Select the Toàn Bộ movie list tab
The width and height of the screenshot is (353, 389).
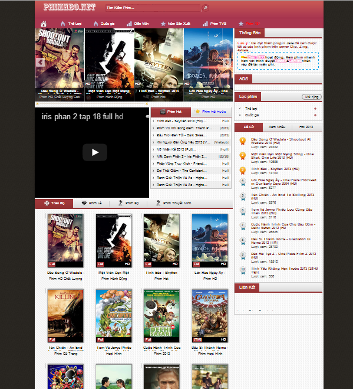point(54,203)
